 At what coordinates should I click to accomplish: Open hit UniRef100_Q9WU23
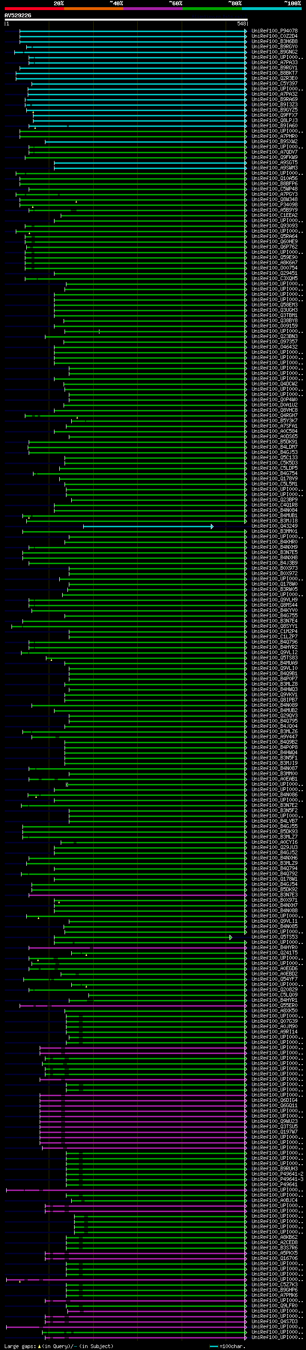(x=274, y=1121)
